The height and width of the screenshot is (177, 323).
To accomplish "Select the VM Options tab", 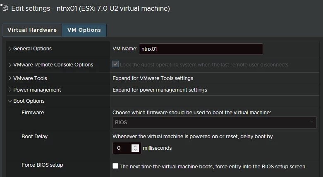I will click(84, 30).
